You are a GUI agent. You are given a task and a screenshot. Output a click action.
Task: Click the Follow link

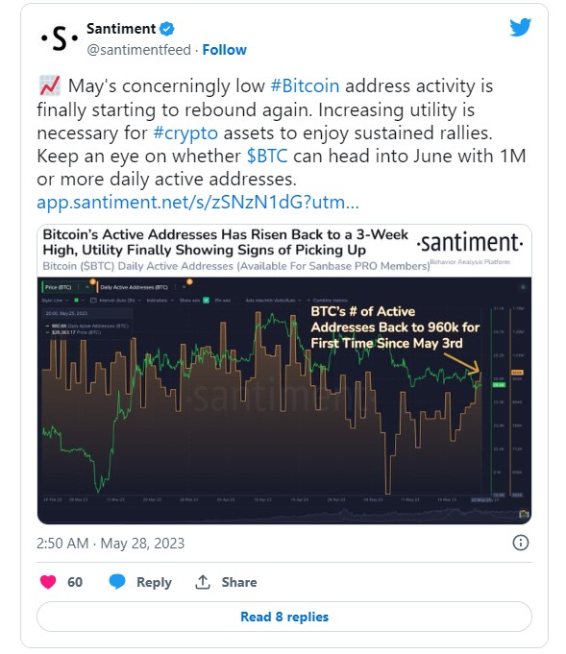coord(225,50)
